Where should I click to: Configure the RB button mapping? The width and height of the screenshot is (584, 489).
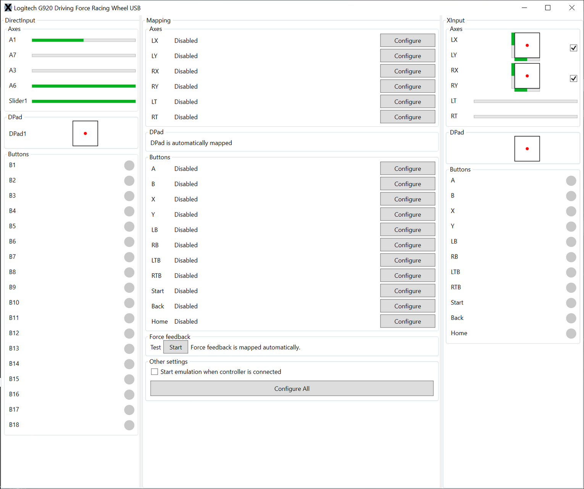coord(408,245)
